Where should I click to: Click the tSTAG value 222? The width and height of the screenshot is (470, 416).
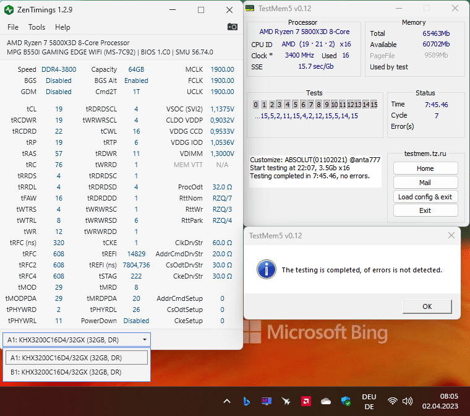(136, 276)
